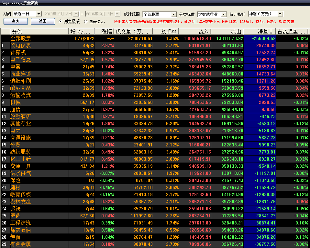This screenshot has width=310, height=248.
Task: Click net value -36757.58 for 有色金属
Action: (265, 244)
